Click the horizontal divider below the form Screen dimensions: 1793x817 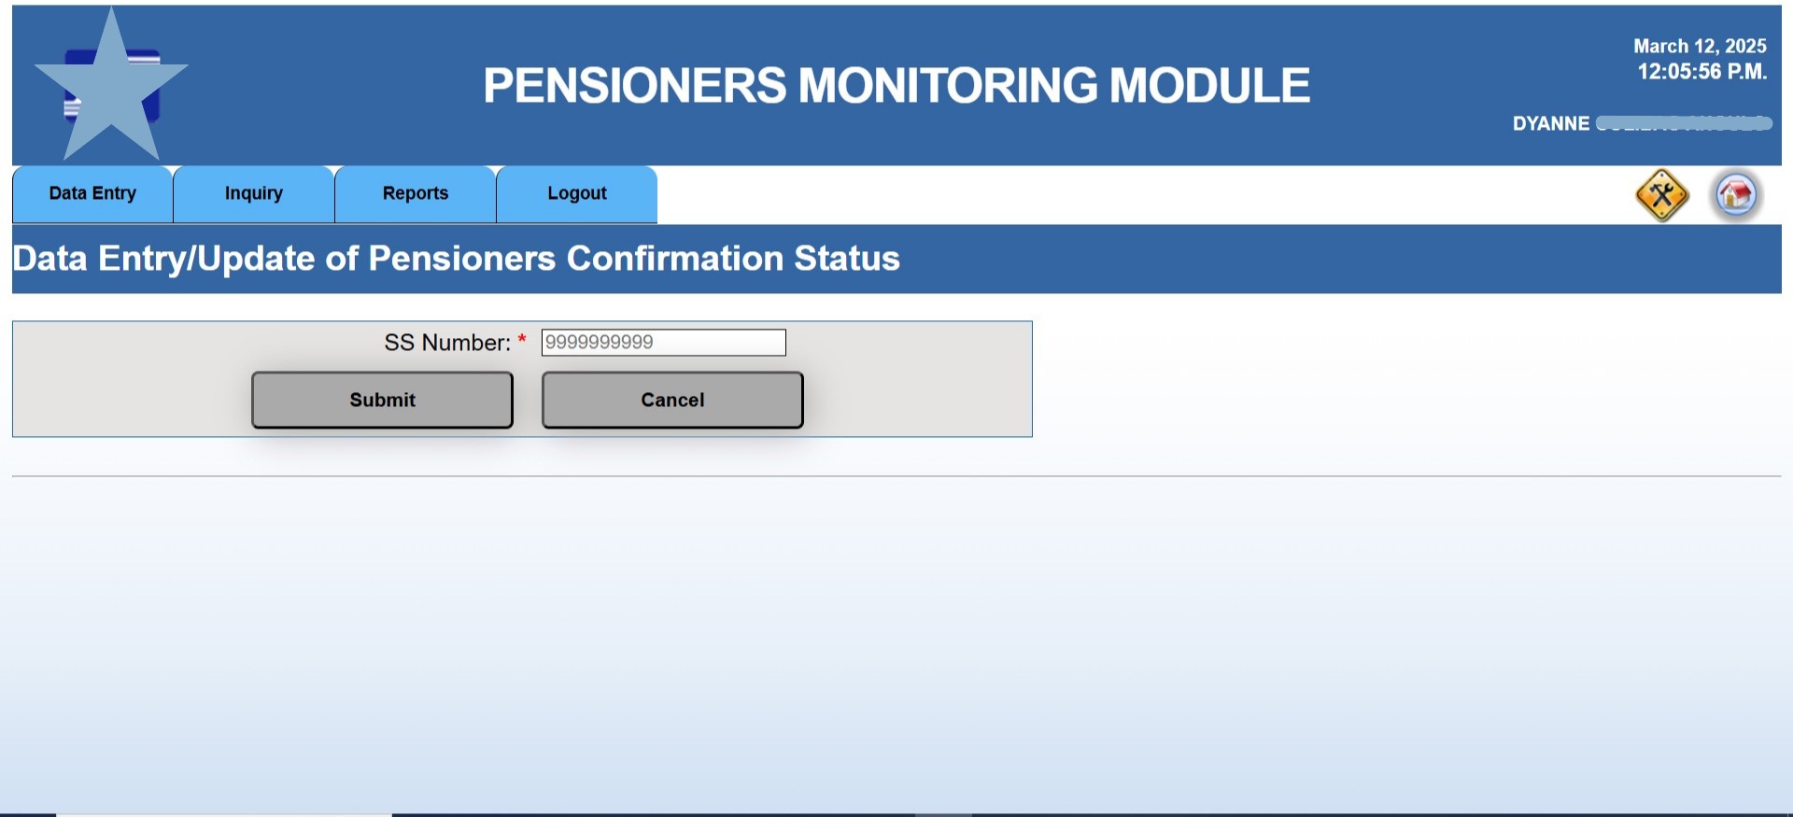[x=896, y=476]
